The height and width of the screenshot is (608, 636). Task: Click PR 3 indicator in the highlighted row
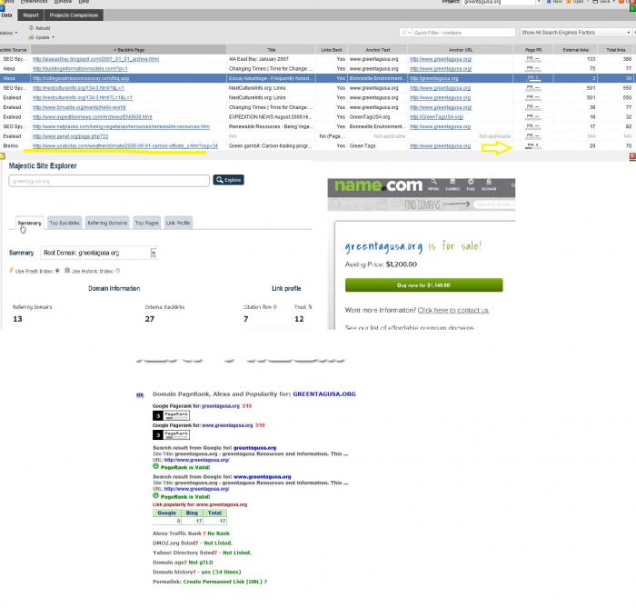coord(533,78)
